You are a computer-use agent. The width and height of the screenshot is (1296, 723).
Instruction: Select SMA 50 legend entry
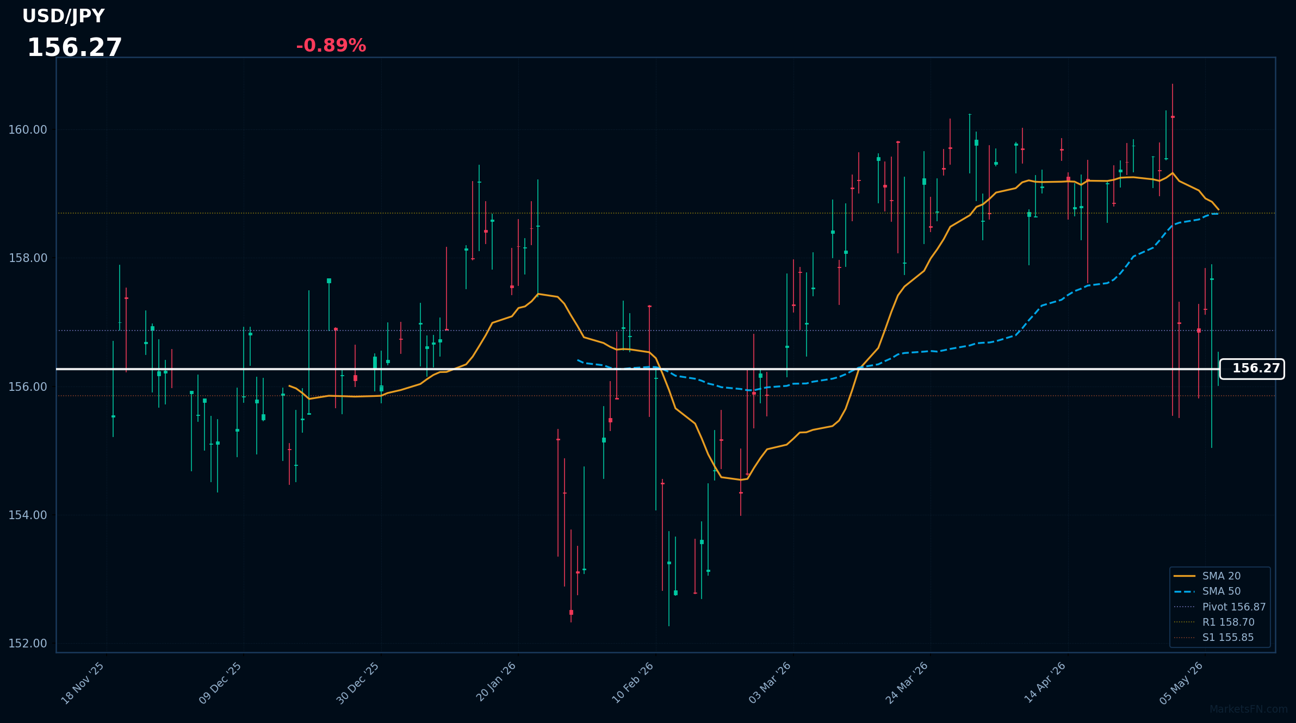1207,591
